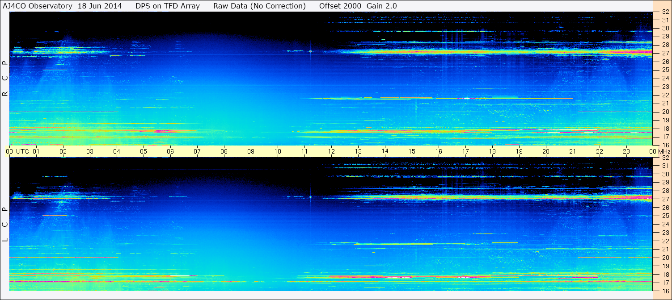Click the 'MHz' label on time axis
Screen dimensions: 672x300
point(664,151)
